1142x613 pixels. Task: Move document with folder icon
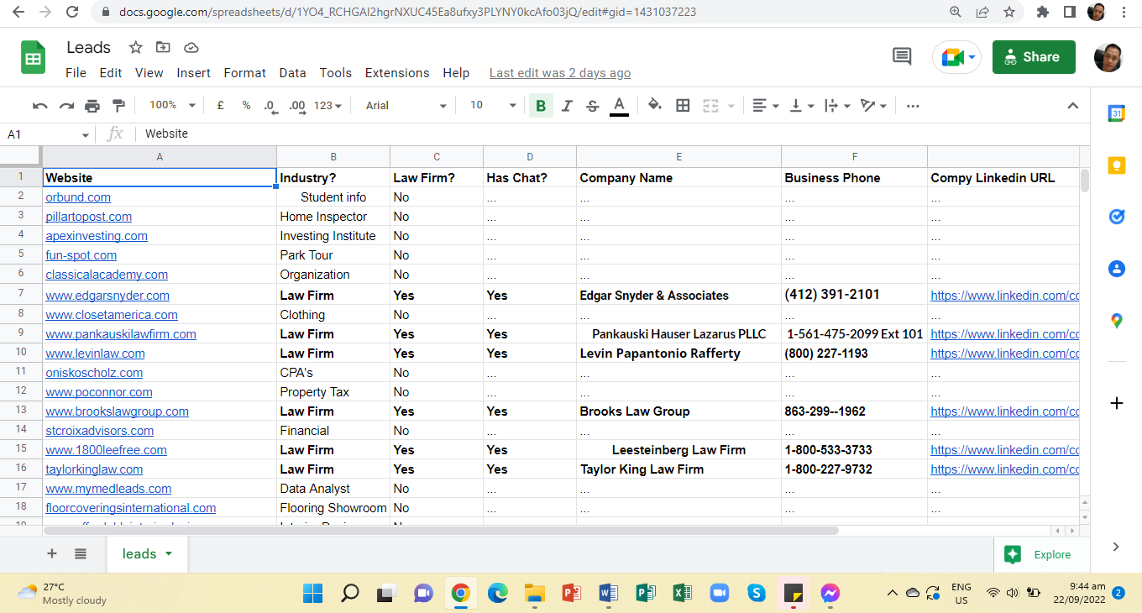[163, 47]
